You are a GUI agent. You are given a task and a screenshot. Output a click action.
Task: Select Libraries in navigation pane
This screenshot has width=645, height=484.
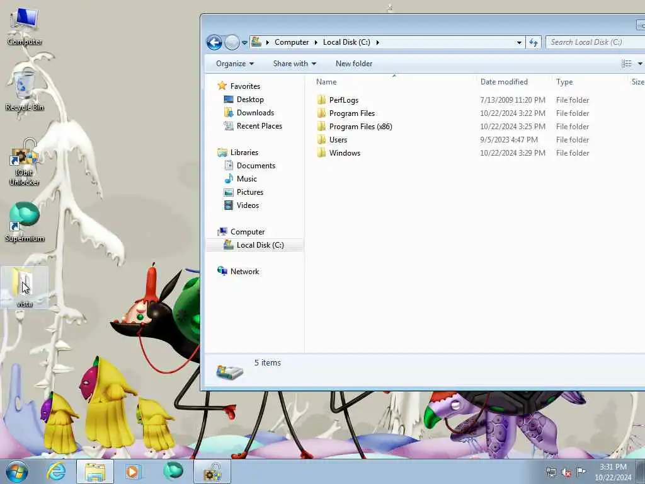(244, 153)
